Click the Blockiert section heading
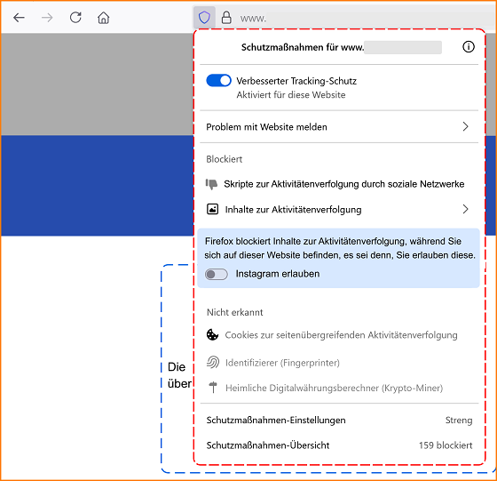Image resolution: width=497 pixels, height=481 pixels. coord(224,159)
